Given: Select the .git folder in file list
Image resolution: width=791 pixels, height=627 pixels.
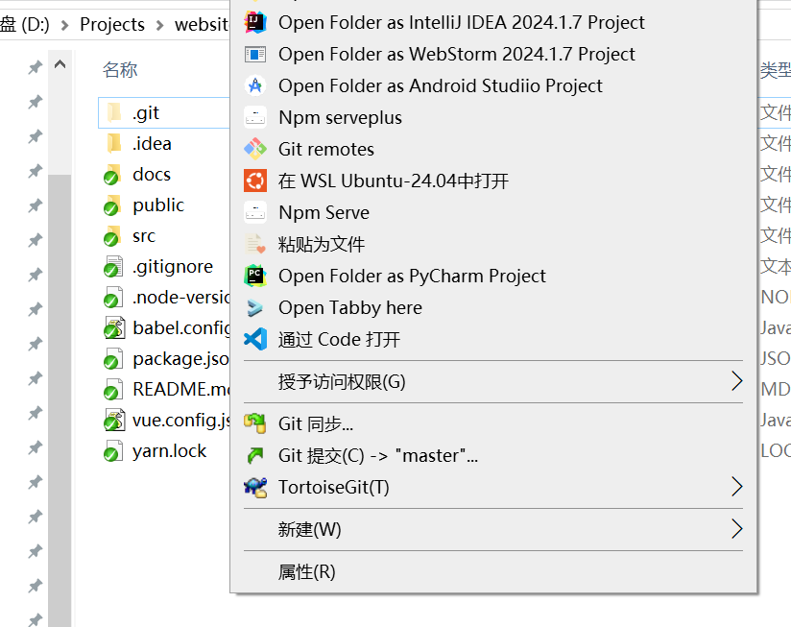Looking at the screenshot, I should pos(146,112).
